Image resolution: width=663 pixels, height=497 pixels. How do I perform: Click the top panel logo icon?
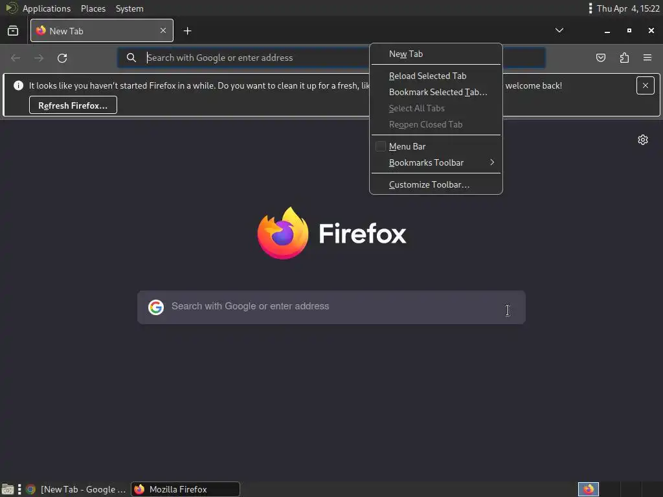(x=12, y=8)
